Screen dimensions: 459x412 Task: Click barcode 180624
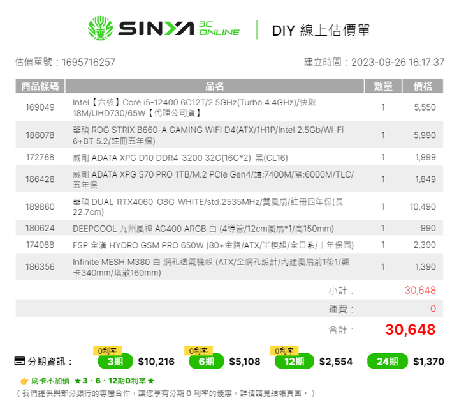40,228
